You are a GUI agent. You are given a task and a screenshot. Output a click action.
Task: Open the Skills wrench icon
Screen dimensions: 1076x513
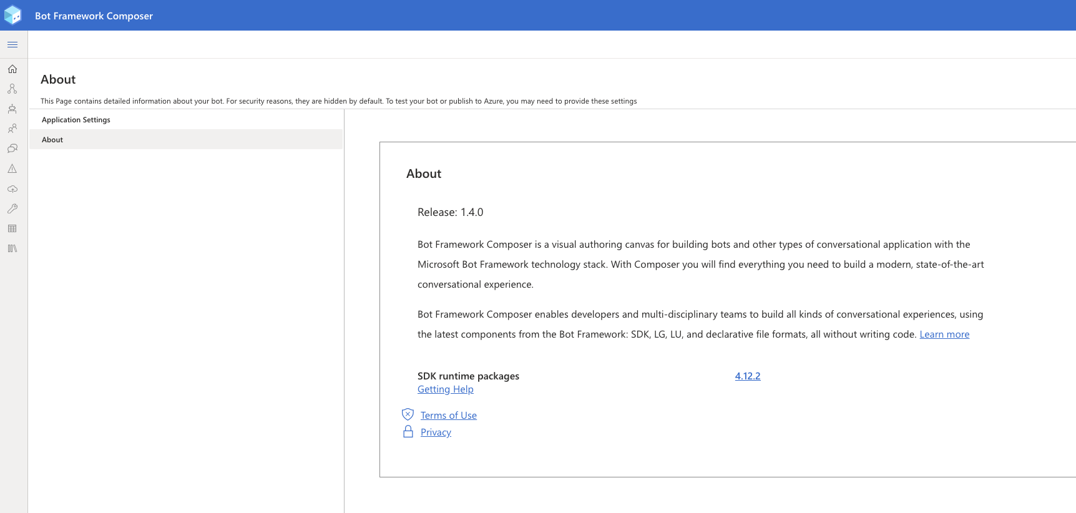12,208
